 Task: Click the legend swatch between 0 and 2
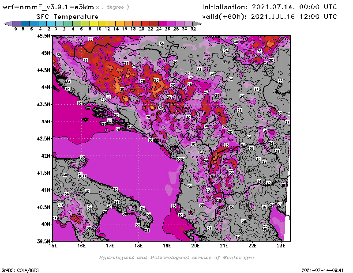tap(60, 23)
